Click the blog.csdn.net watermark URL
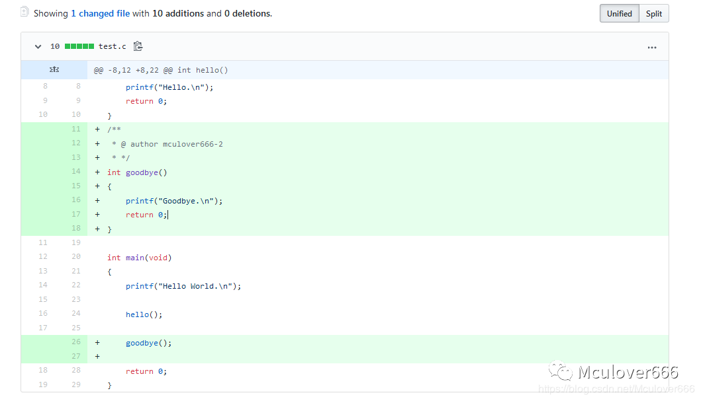The width and height of the screenshot is (701, 401). [616, 389]
